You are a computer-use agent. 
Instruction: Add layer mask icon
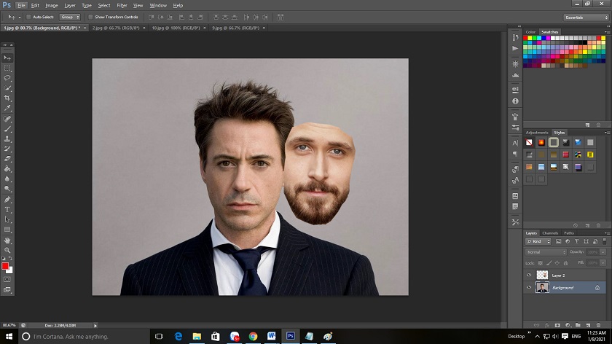pos(557,325)
